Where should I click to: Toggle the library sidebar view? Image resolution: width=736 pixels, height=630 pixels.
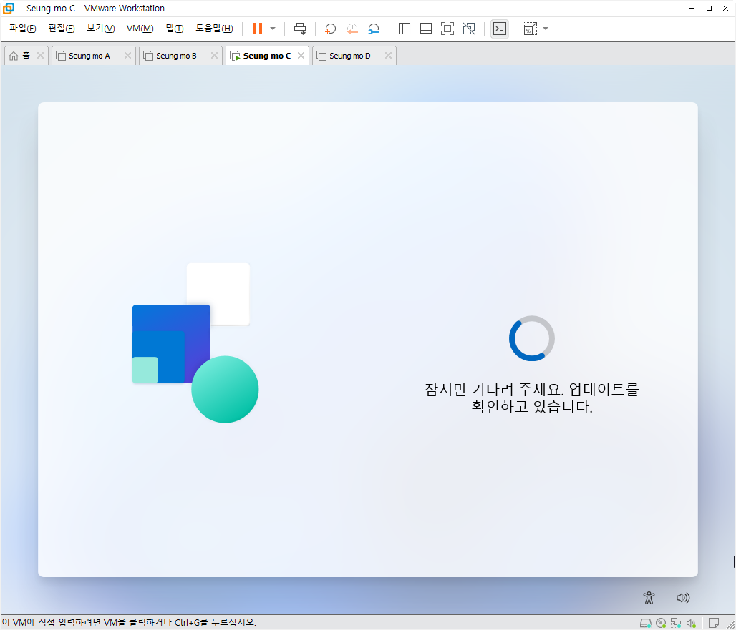(x=404, y=29)
